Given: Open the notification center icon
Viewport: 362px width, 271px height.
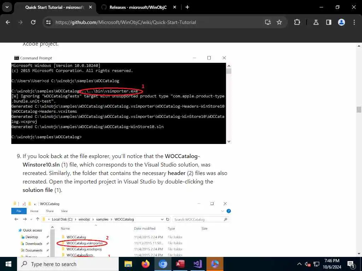Looking at the screenshot, I should coord(351,264).
